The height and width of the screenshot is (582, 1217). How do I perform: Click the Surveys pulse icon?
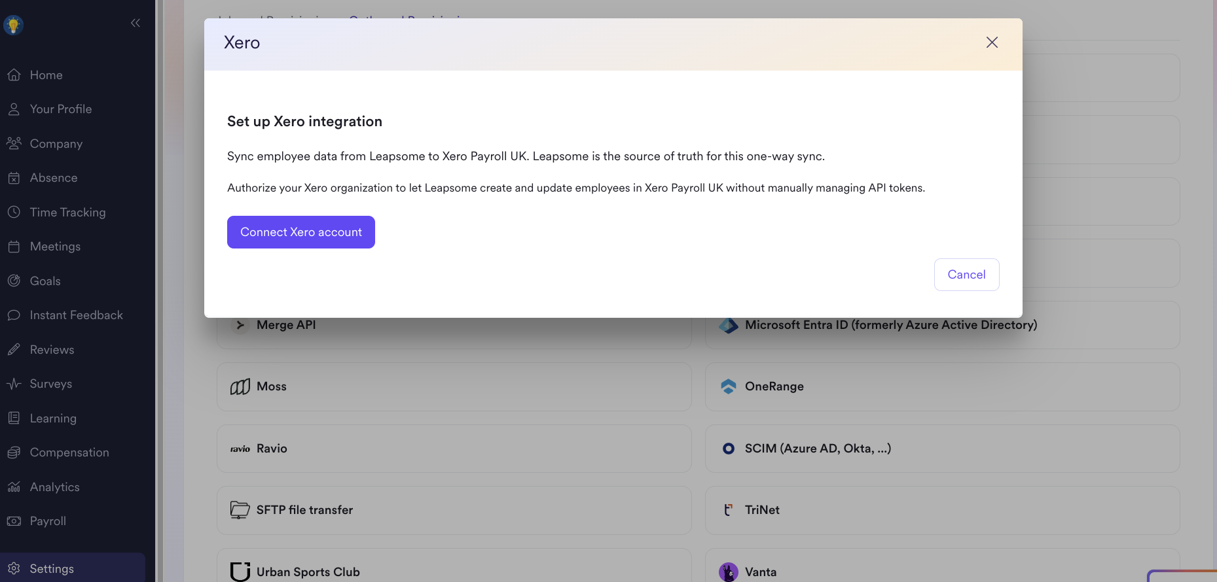14,384
